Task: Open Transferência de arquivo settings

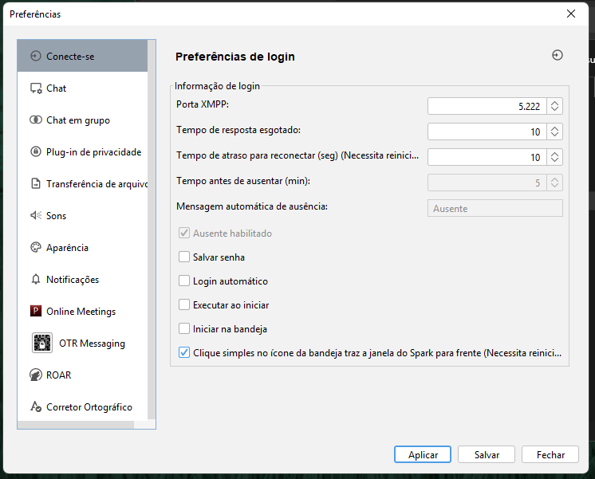Action: click(x=82, y=183)
